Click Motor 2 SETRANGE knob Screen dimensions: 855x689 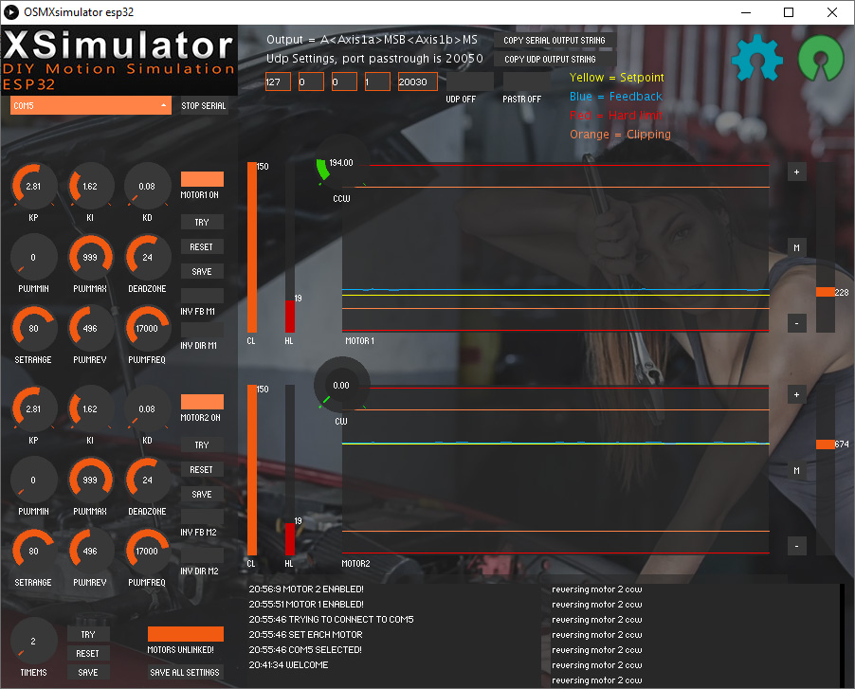point(34,551)
